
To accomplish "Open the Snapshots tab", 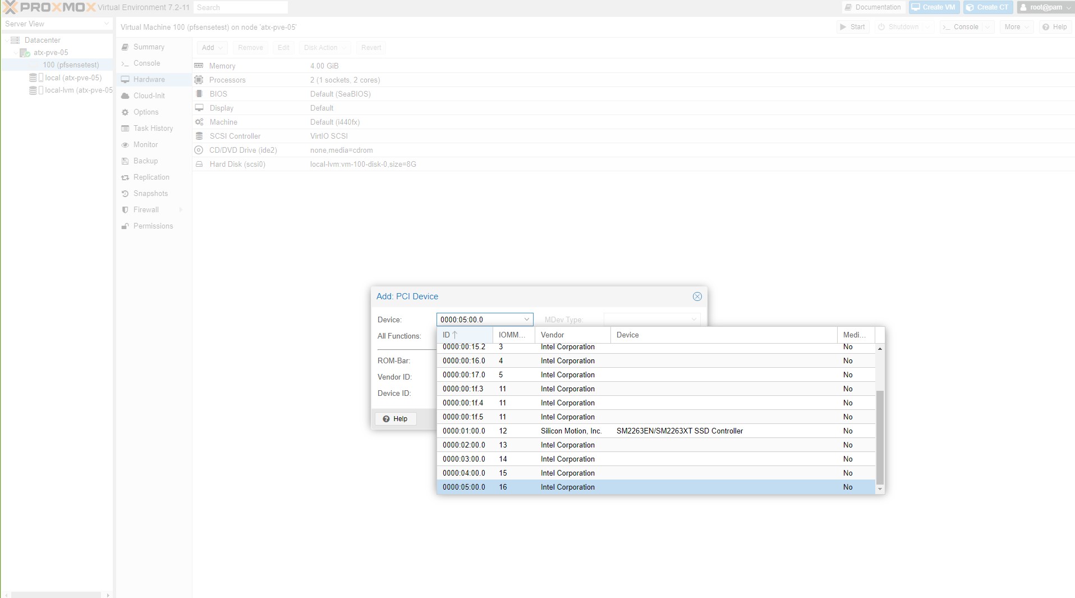I will pyautogui.click(x=150, y=194).
